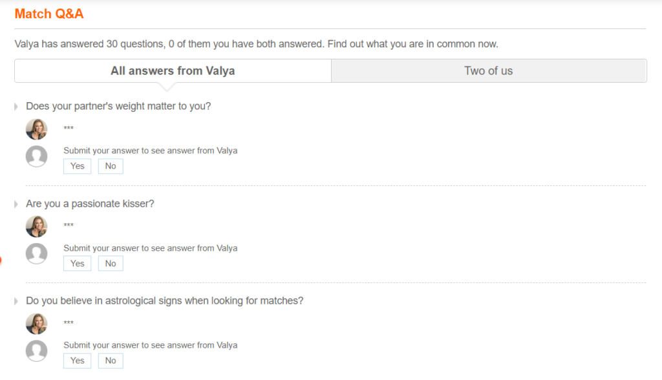
Task: Click your empty profile icon under the kisser question
Action: coord(36,253)
